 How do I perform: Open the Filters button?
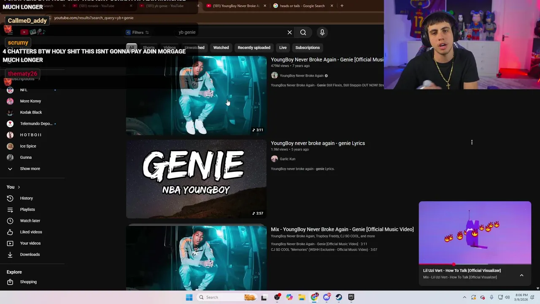[138, 33]
